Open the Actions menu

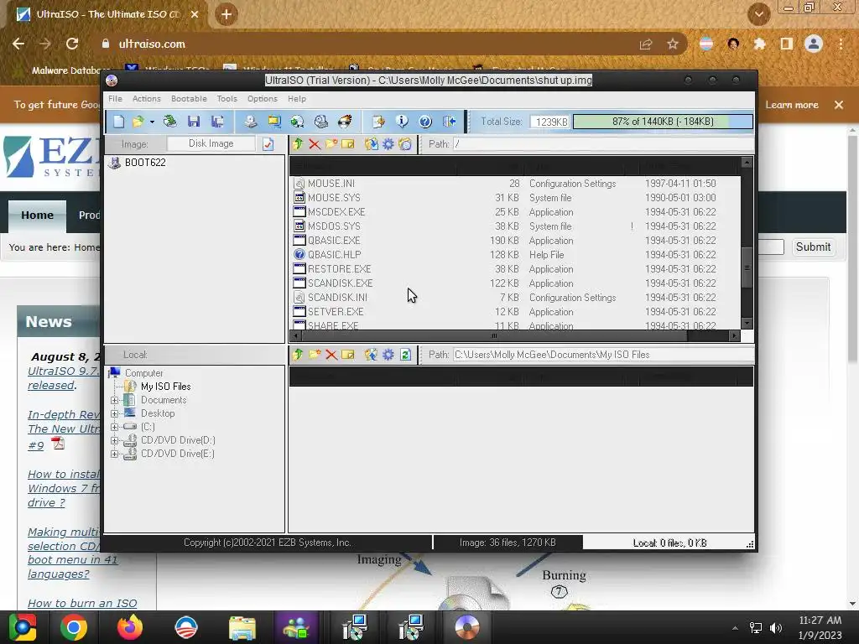click(146, 99)
